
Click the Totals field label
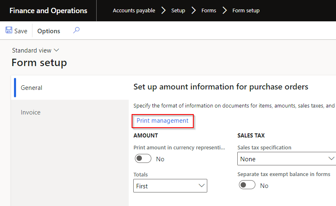tap(141, 174)
